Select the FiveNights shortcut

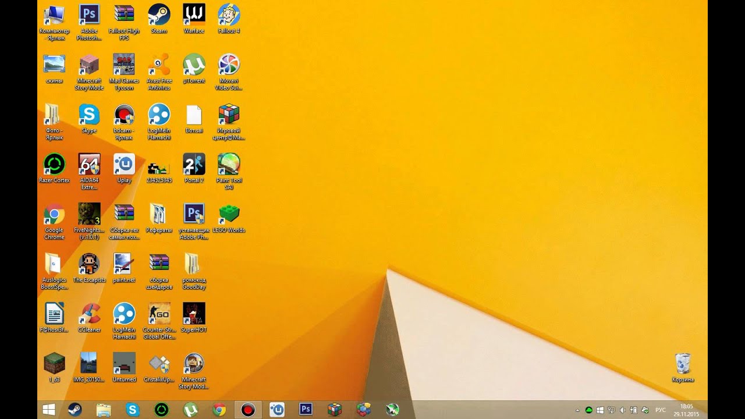click(89, 222)
